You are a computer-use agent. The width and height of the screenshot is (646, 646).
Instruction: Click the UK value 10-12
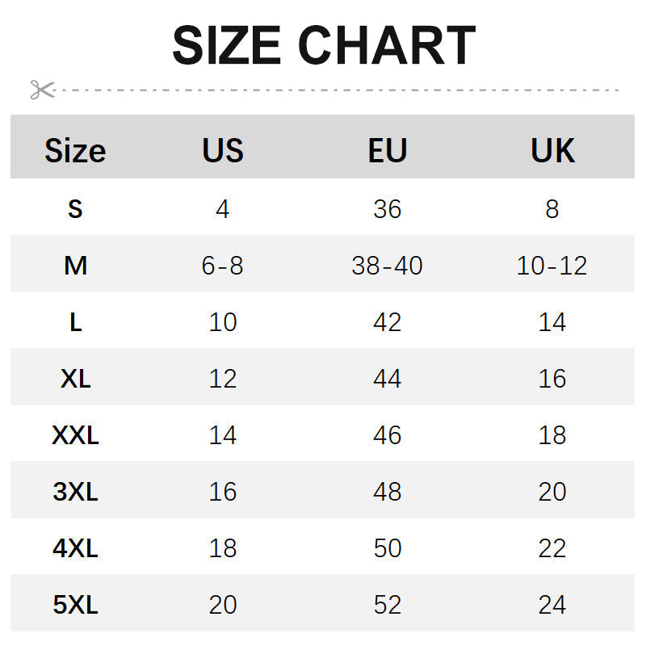pyautogui.click(x=552, y=266)
